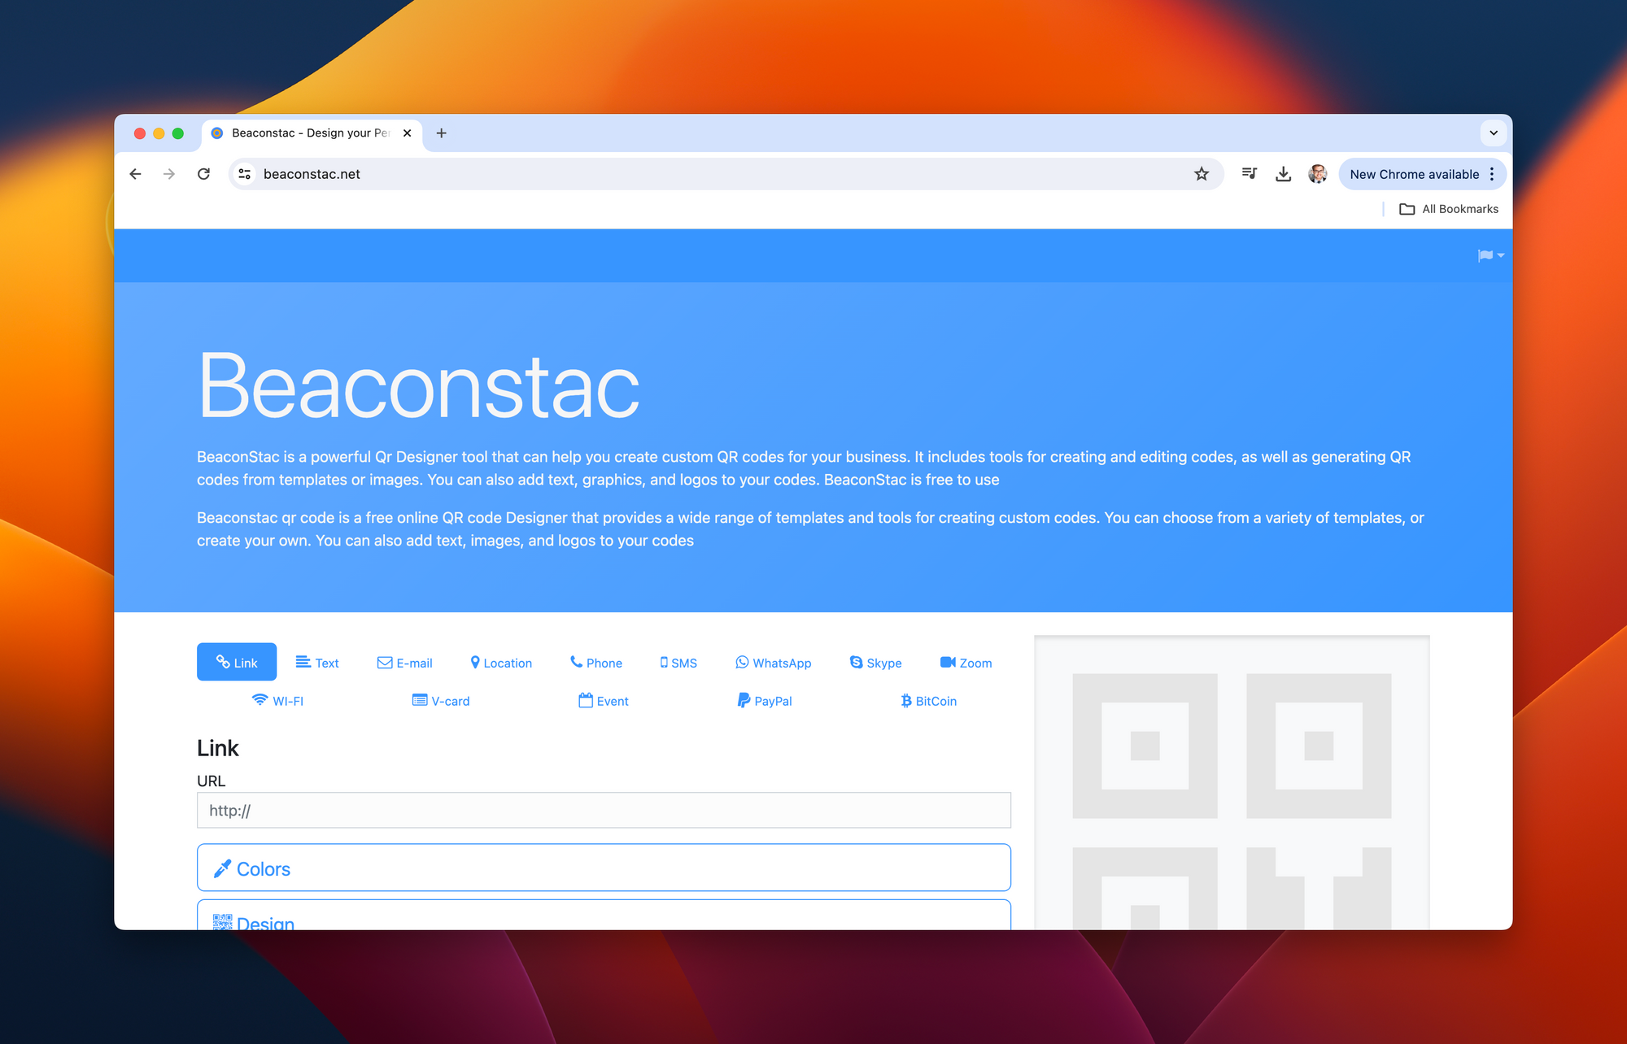The image size is (1627, 1044).
Task: Click the Link type icon tab
Action: click(x=236, y=663)
